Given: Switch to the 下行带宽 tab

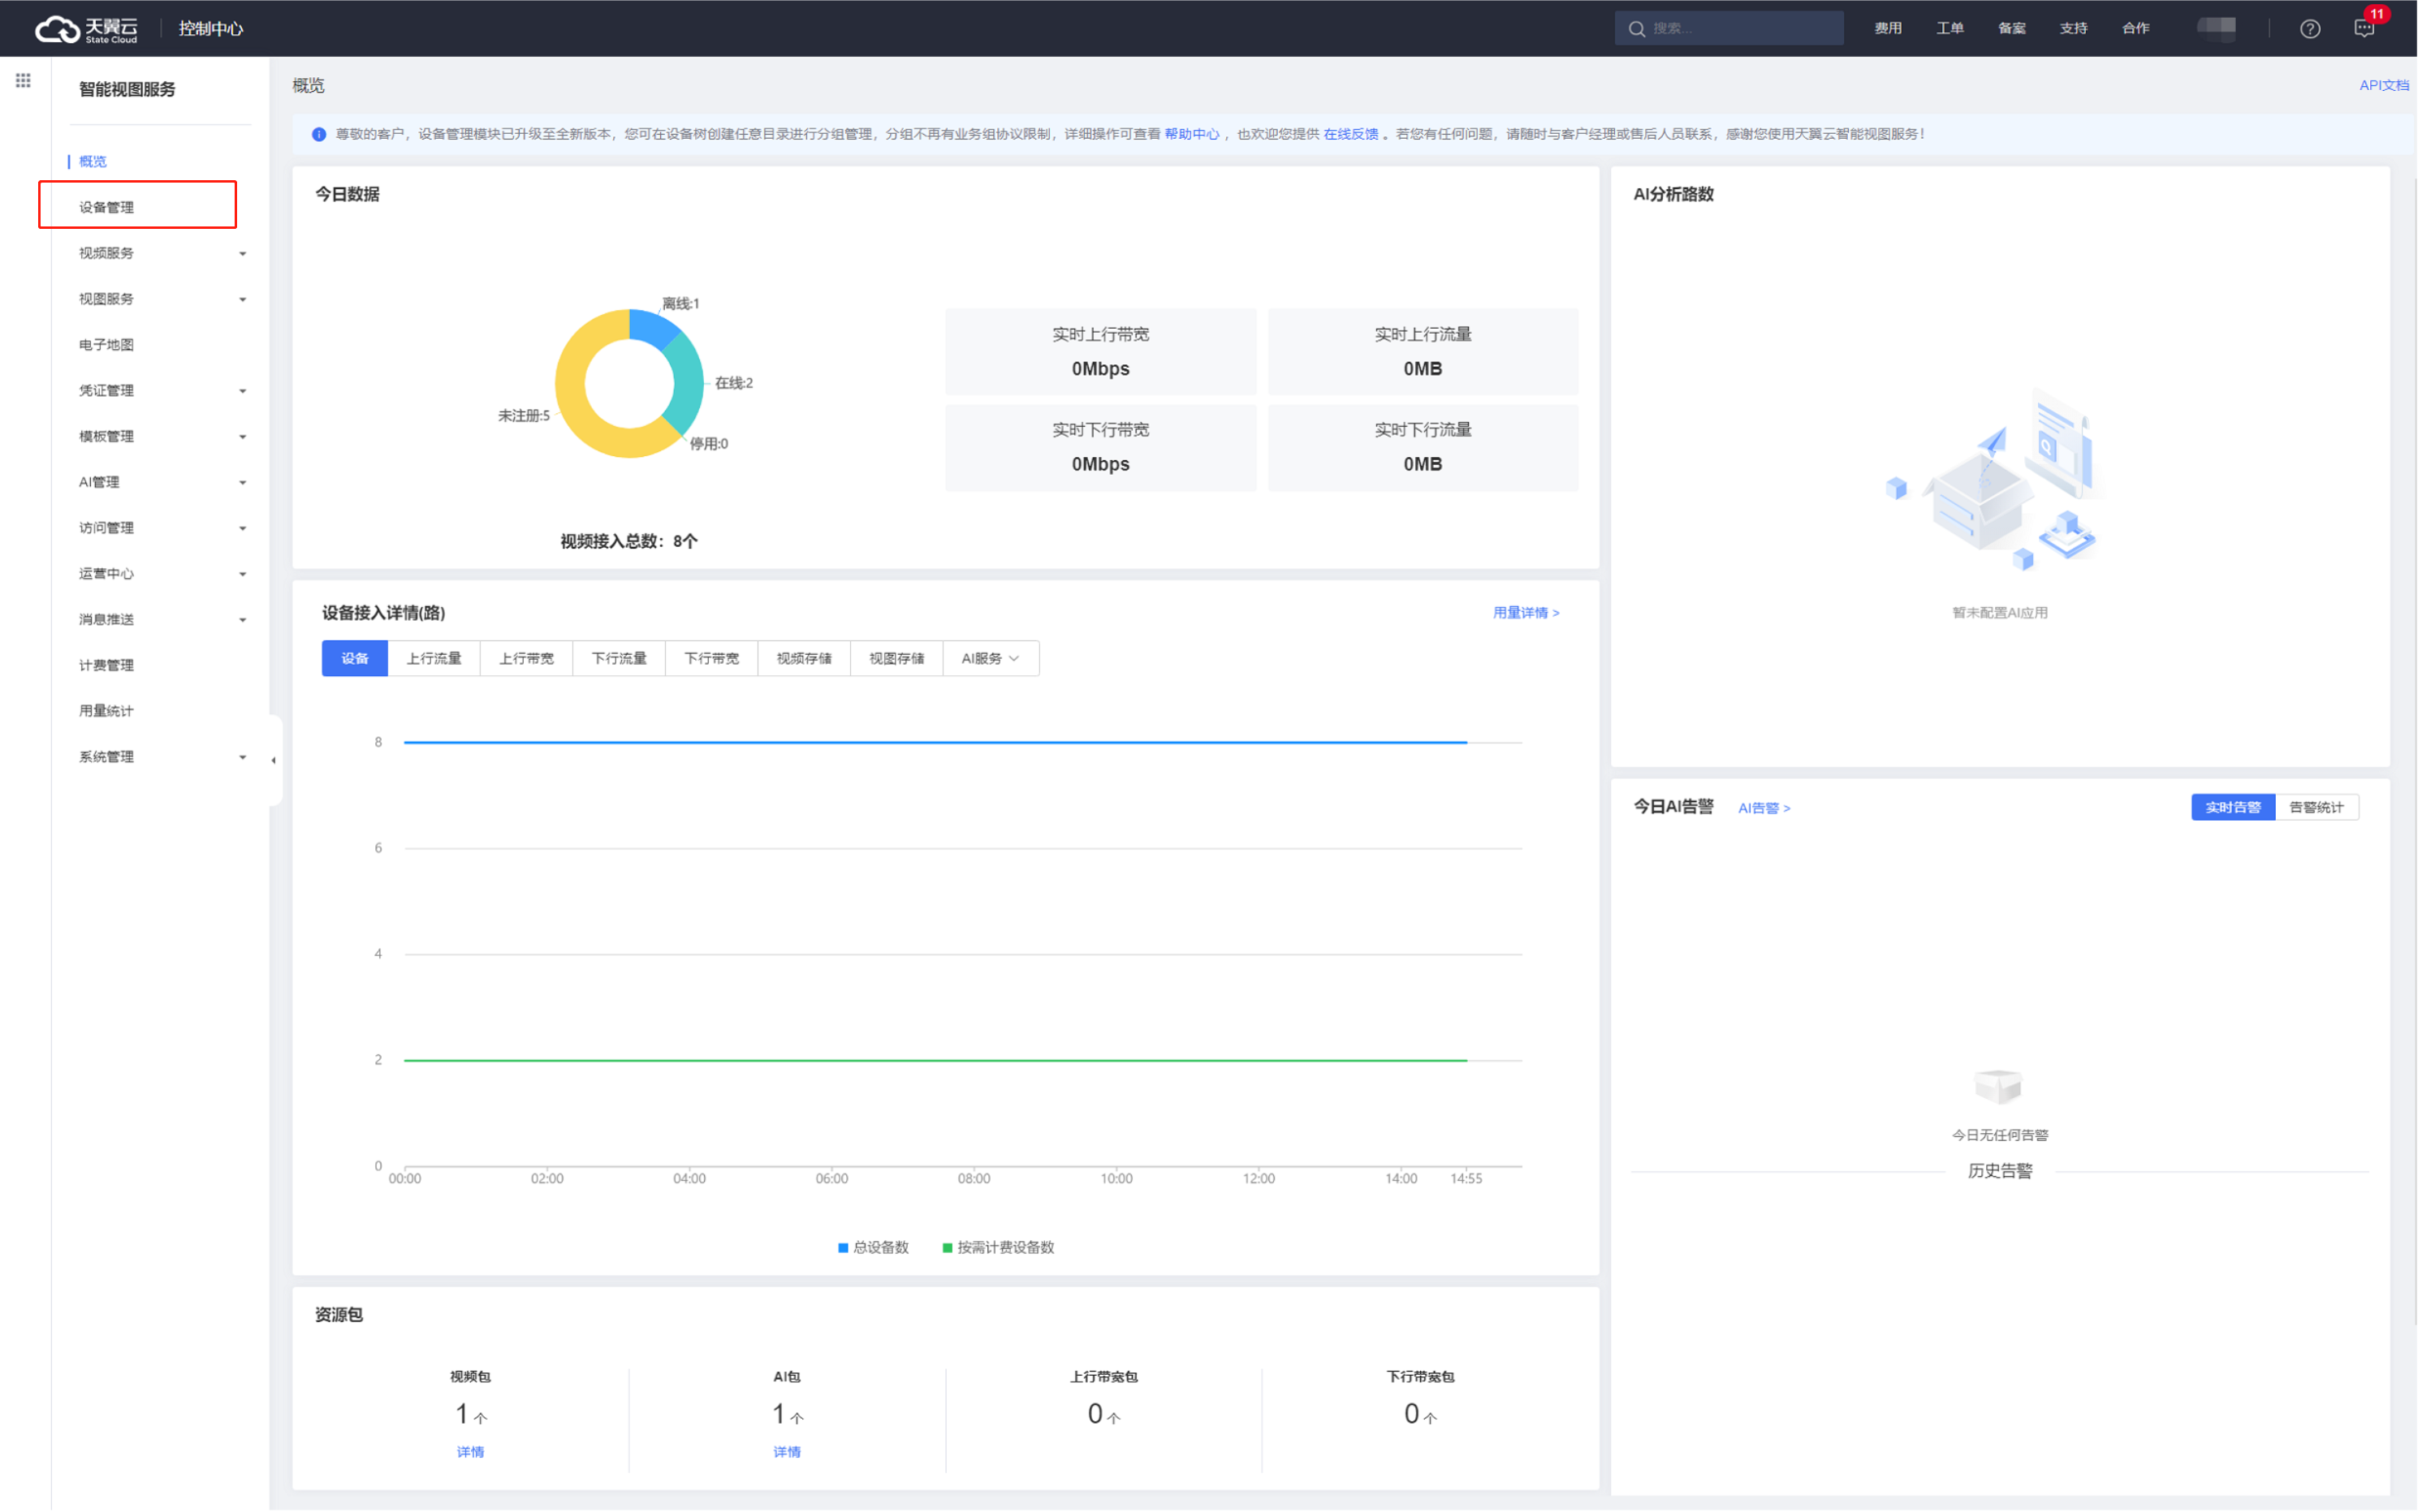Looking at the screenshot, I should click(711, 658).
